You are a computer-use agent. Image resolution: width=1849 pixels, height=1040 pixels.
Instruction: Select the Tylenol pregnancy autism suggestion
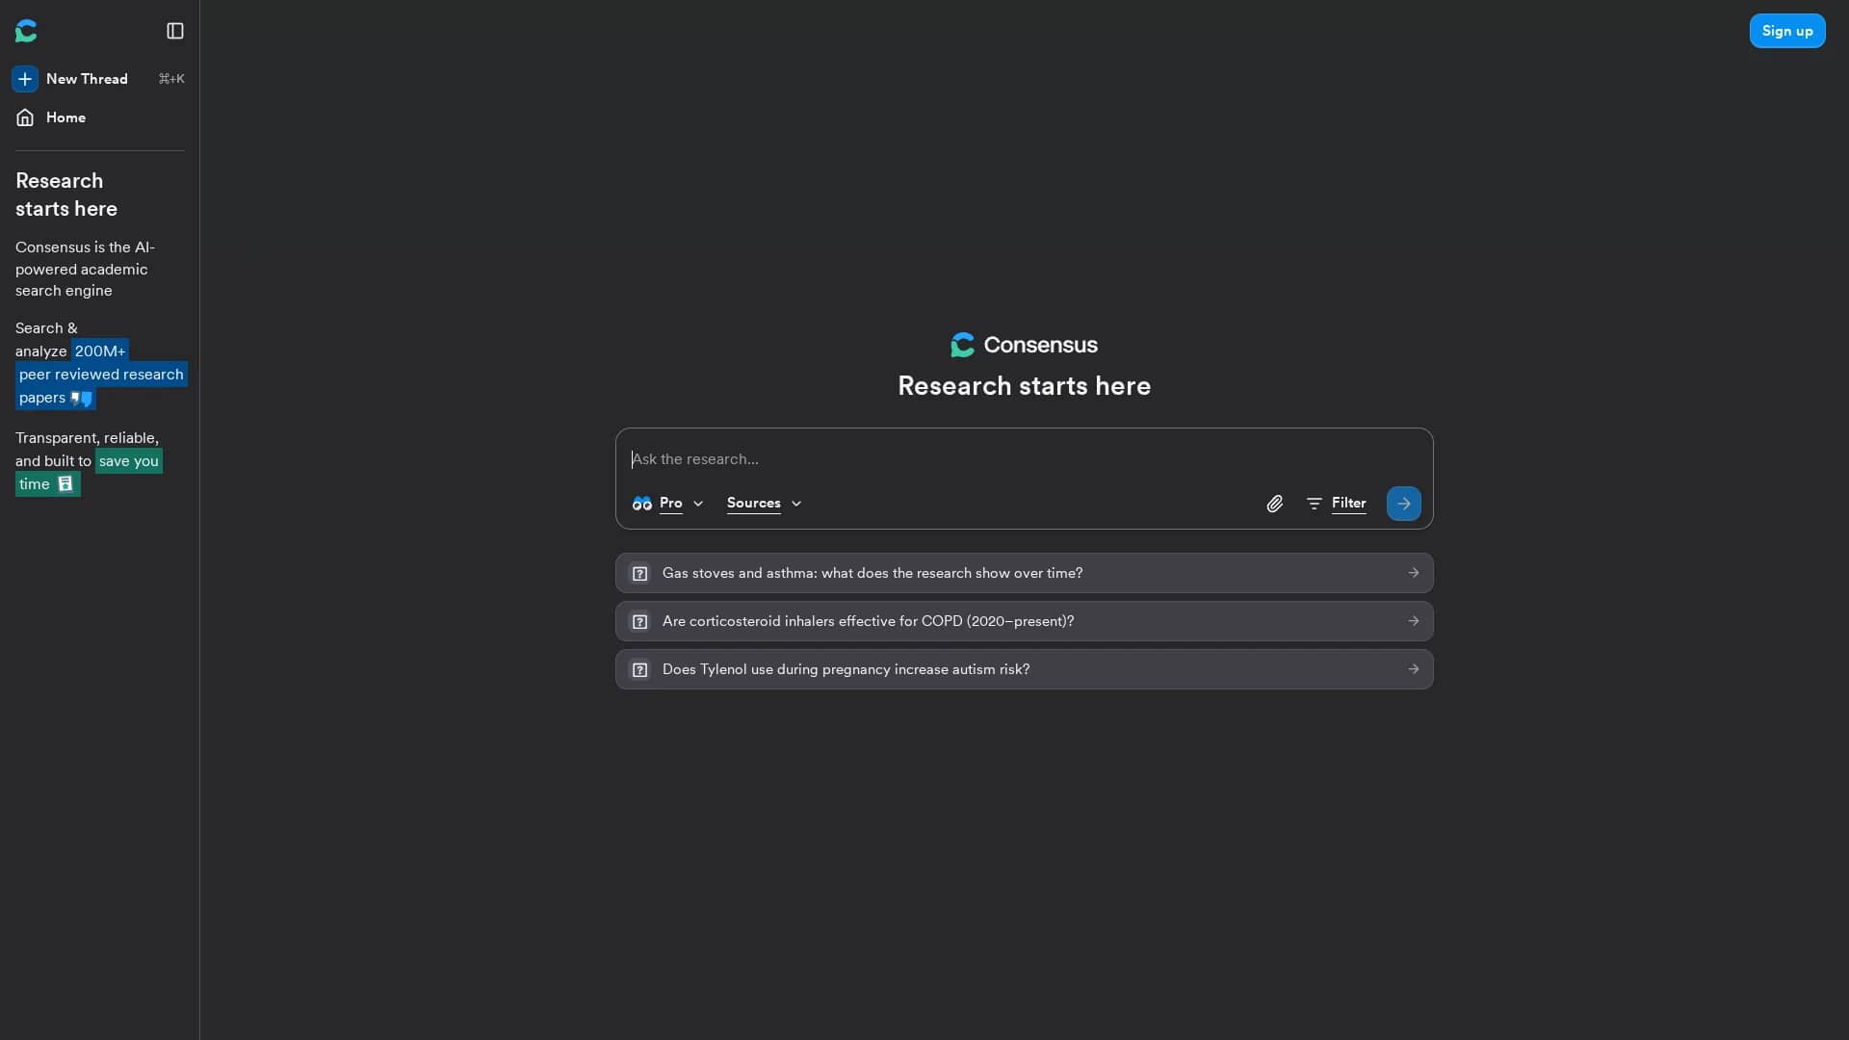point(1024,669)
